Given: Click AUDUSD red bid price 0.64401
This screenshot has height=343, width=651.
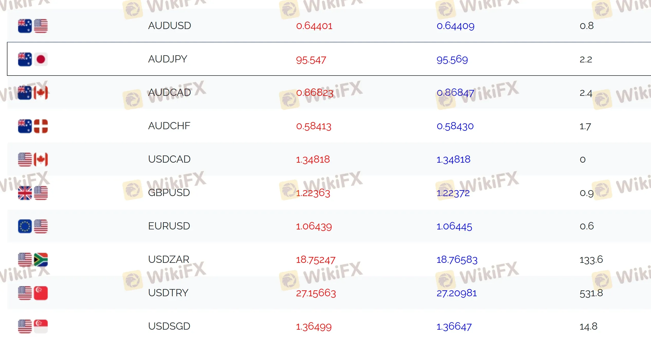Looking at the screenshot, I should (314, 26).
